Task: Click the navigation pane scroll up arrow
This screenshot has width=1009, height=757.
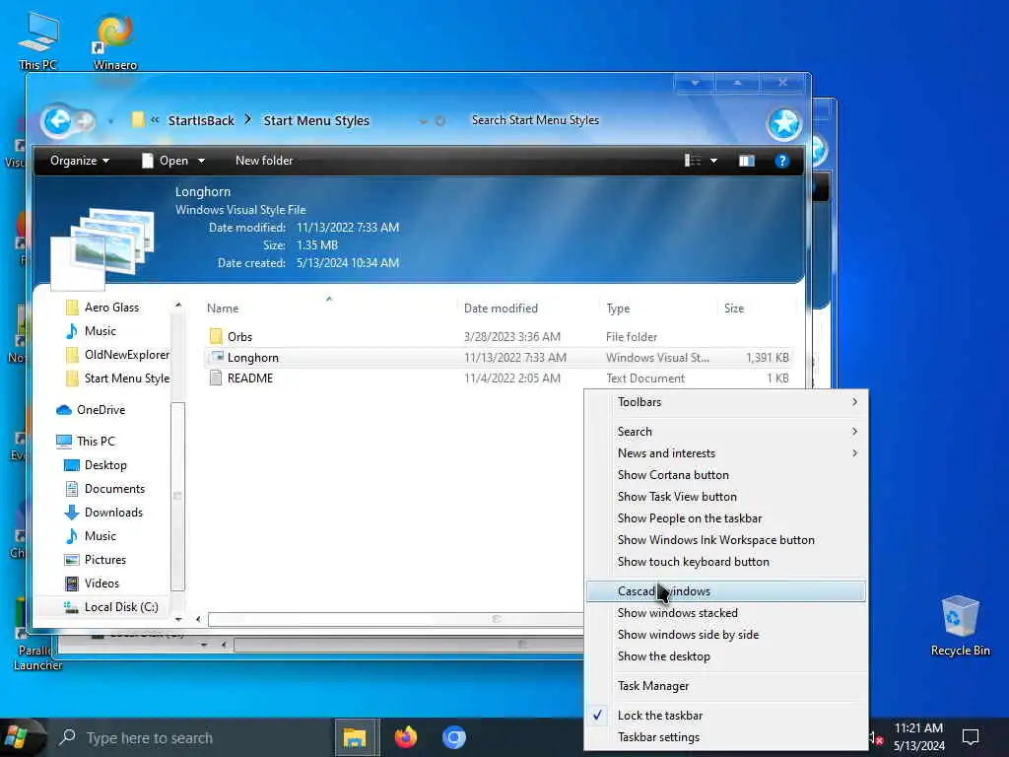Action: pyautogui.click(x=178, y=306)
